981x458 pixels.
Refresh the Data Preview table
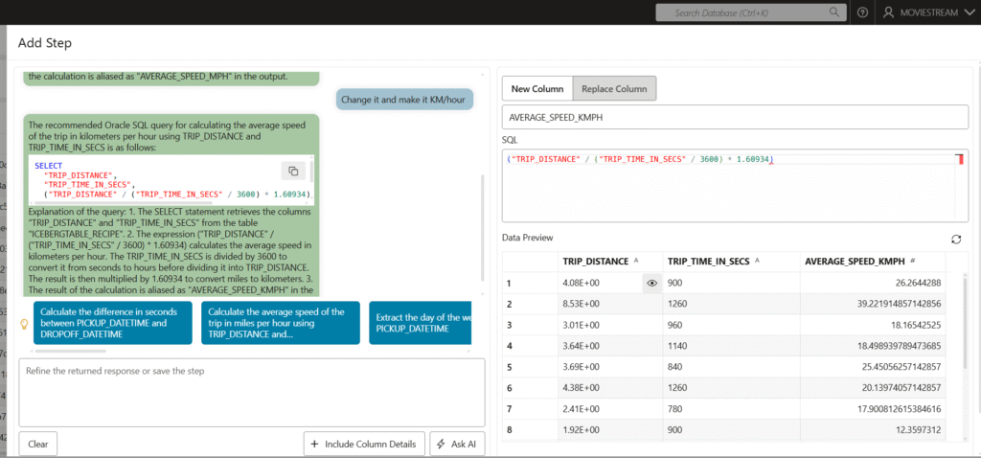pos(954,239)
